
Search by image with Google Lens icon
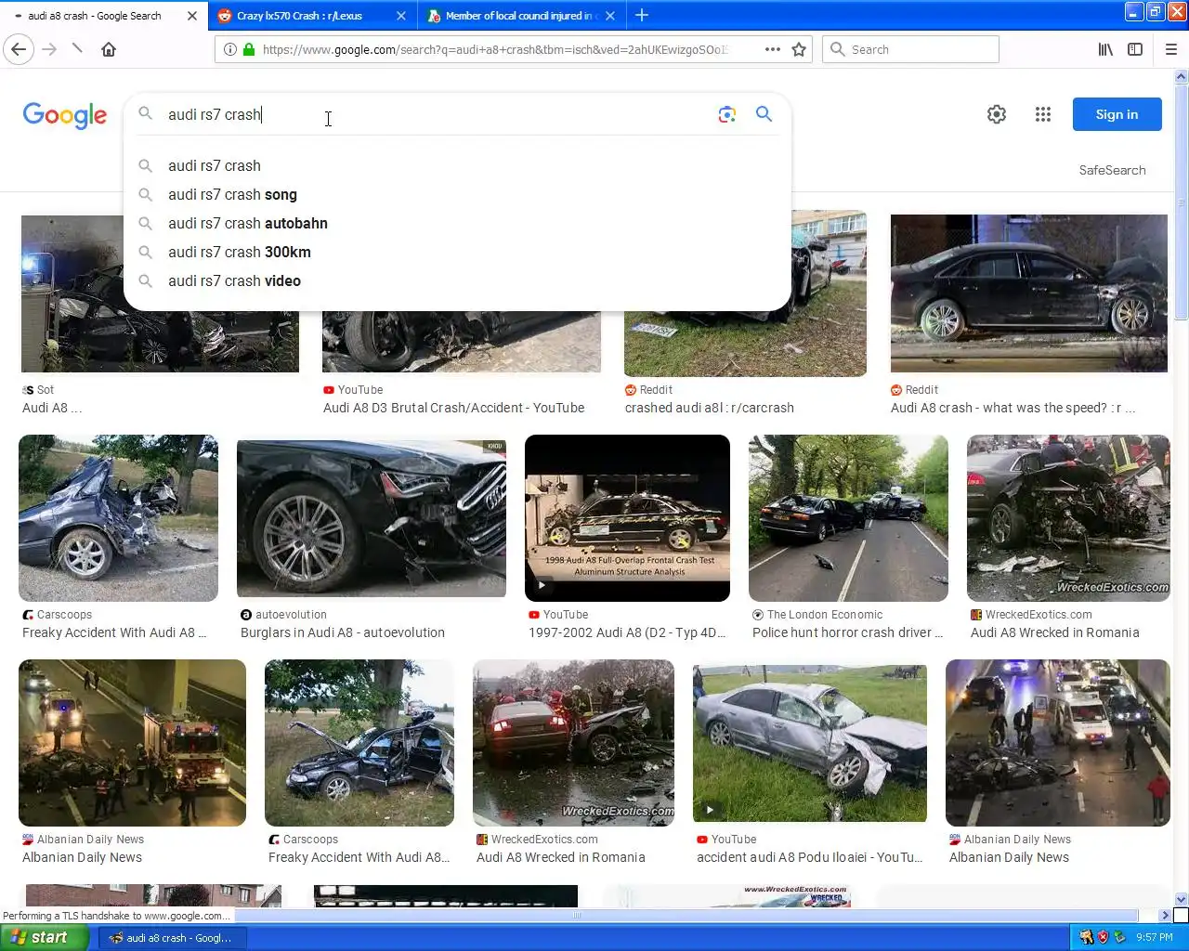coord(727,114)
